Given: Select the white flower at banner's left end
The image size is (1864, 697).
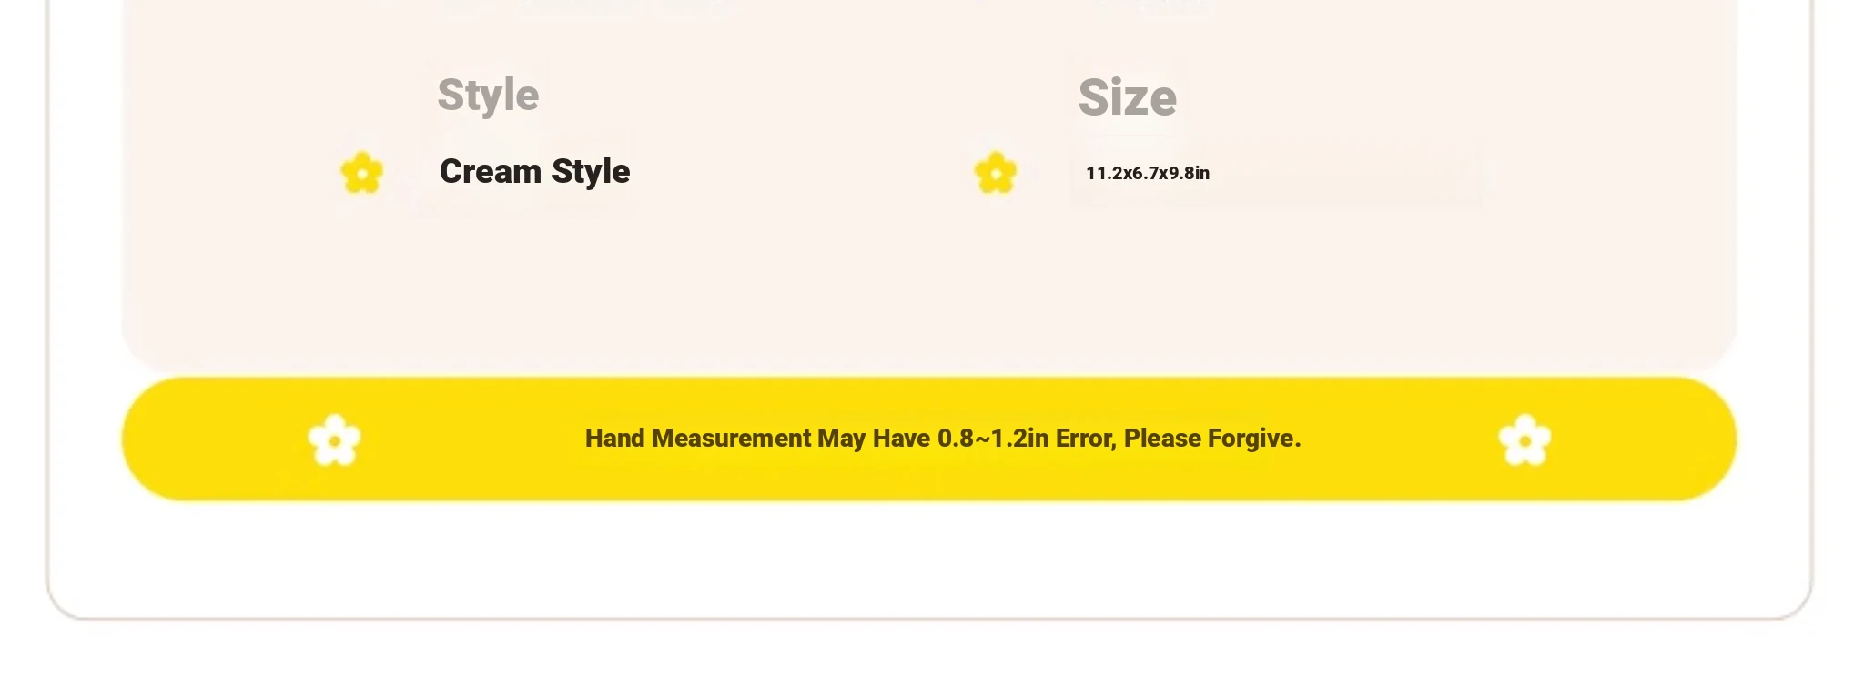Looking at the screenshot, I should click(x=334, y=440).
